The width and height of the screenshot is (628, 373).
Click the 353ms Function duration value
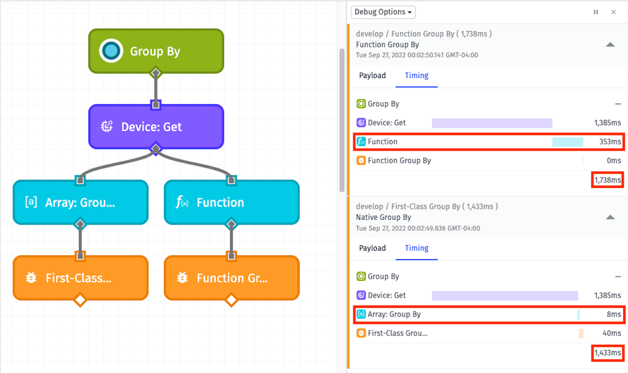[610, 142]
